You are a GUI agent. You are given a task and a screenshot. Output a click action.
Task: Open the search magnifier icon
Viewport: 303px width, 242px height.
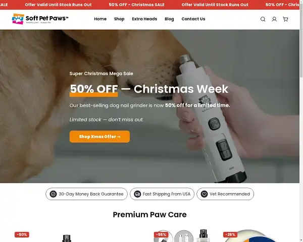263,19
